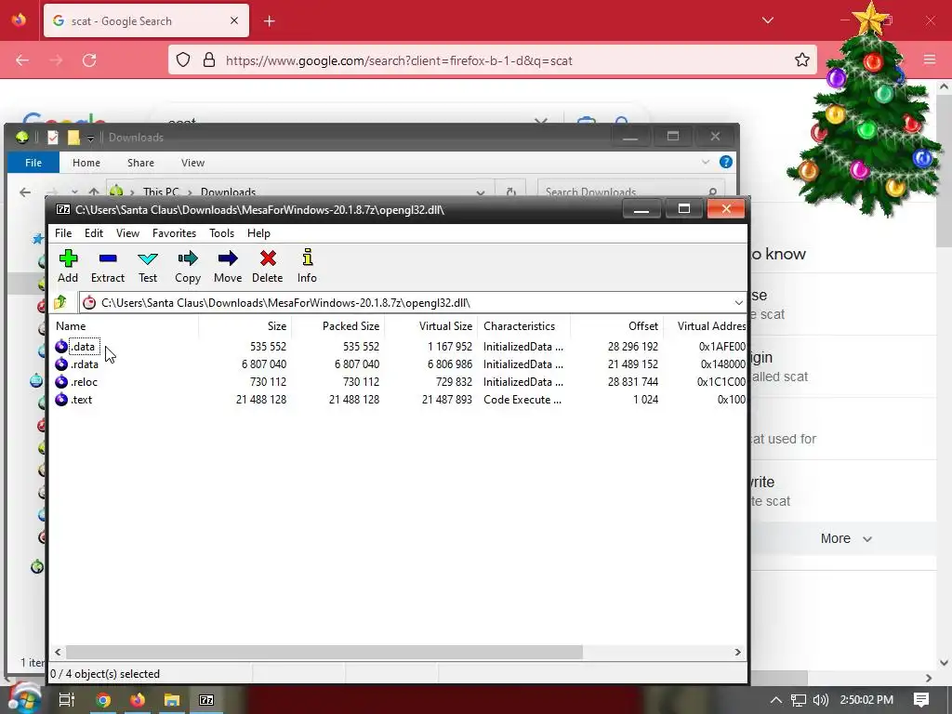The height and width of the screenshot is (714, 952).
Task: Sort by the Characteristics column
Action: click(x=524, y=326)
